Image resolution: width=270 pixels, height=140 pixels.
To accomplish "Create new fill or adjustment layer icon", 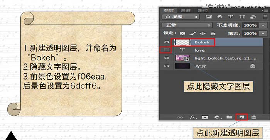I will click(218, 117).
